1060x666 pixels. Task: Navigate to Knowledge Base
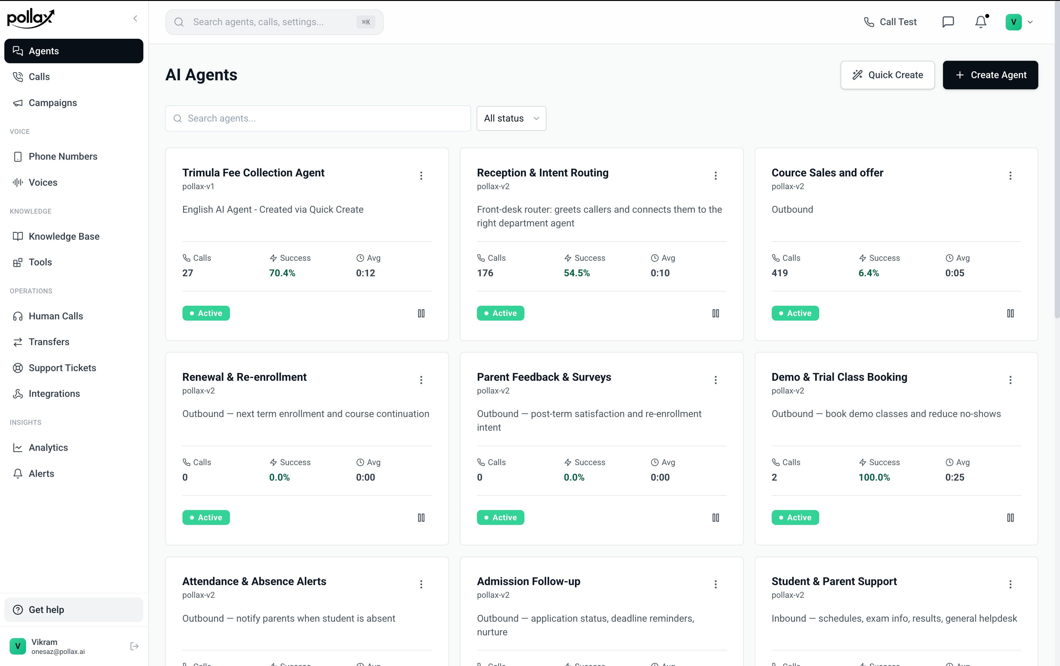[74, 236]
